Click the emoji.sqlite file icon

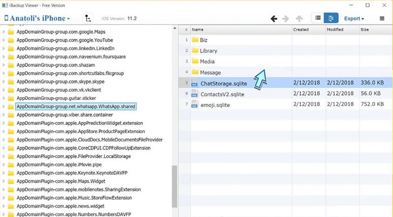tap(195, 104)
